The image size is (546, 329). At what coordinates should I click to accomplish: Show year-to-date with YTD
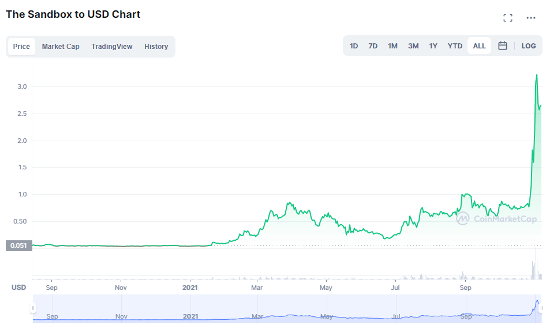tap(455, 46)
